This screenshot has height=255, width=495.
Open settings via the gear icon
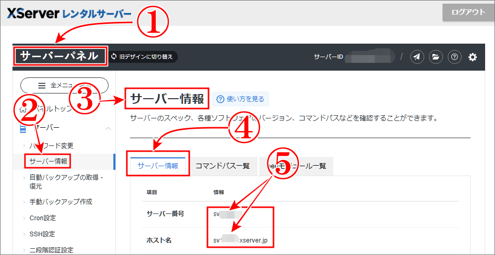tap(473, 57)
